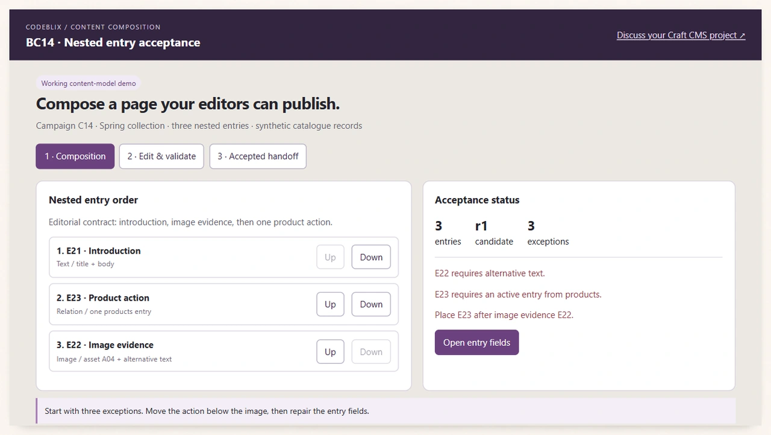This screenshot has width=771, height=435.
Task: Click the 'Working content-model demo' badge
Action: [x=89, y=84]
